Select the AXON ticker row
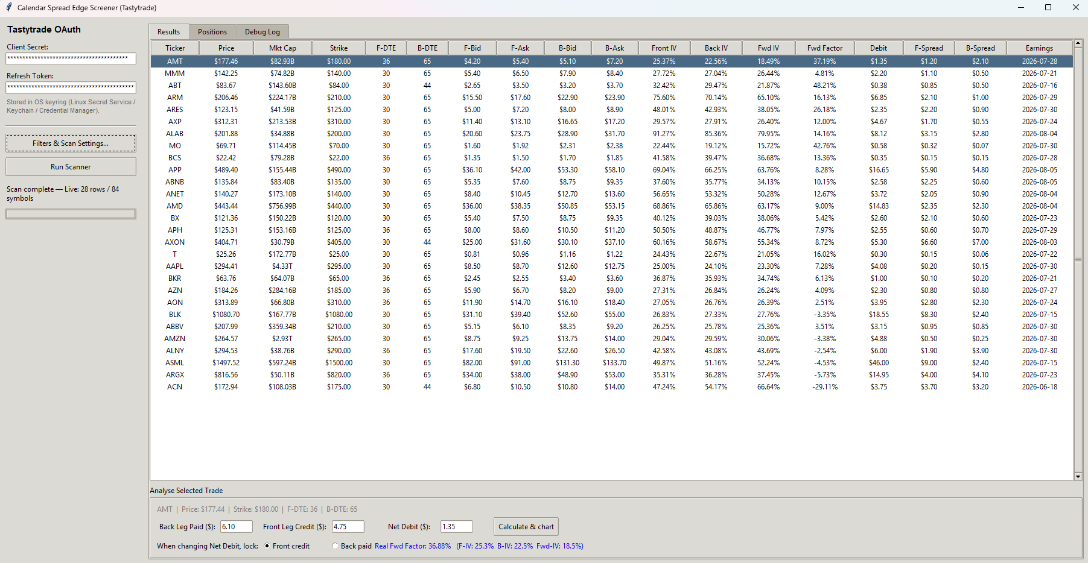The height and width of the screenshot is (563, 1088). (612, 242)
